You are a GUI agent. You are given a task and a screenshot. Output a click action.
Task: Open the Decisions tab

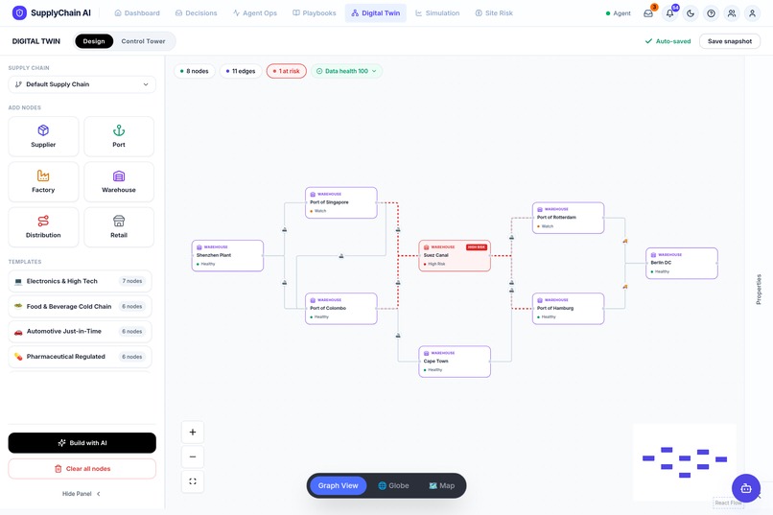[x=197, y=13]
